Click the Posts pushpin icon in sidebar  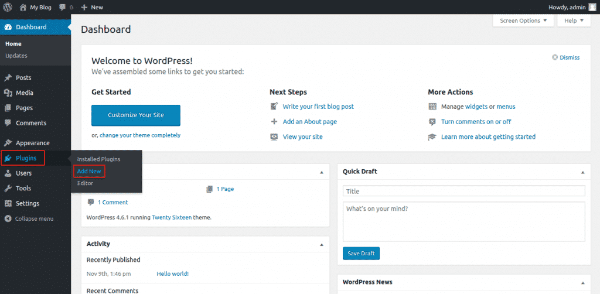coord(8,78)
